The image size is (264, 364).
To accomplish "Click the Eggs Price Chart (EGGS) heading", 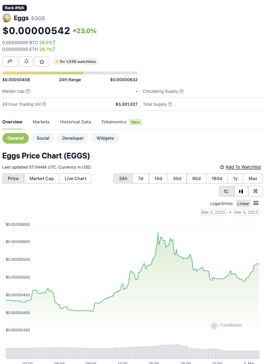I will (x=46, y=156).
